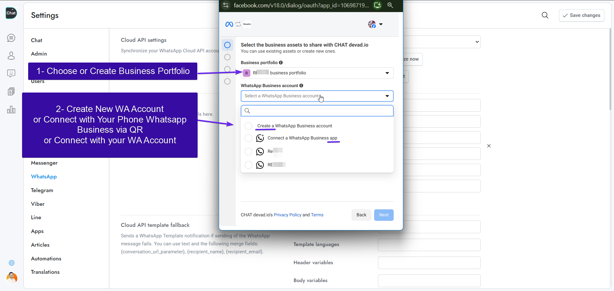
Task: Open the WhatsApp Business account dropdown
Action: pyautogui.click(x=317, y=96)
